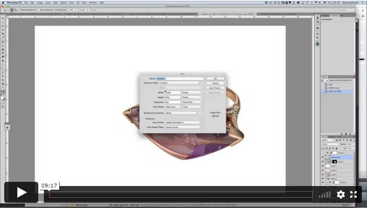Select Apply Layer Mask history state
The width and height of the screenshot is (367, 208).
(x=337, y=91)
